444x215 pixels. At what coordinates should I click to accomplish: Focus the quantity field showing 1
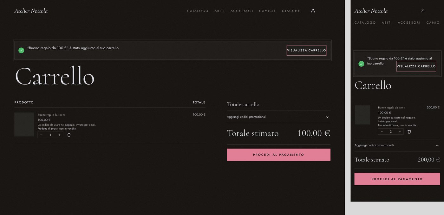point(50,135)
